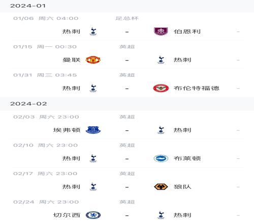Click Tottenham crest in the 01/06 match
This screenshot has height=224, width=254.
pyautogui.click(x=93, y=32)
